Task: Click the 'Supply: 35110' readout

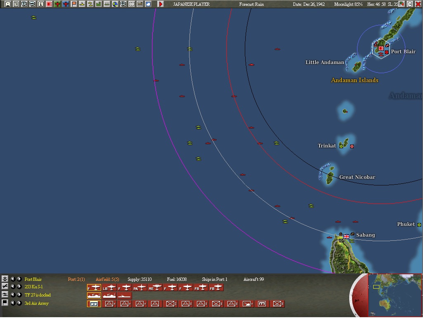Action: tap(140, 279)
